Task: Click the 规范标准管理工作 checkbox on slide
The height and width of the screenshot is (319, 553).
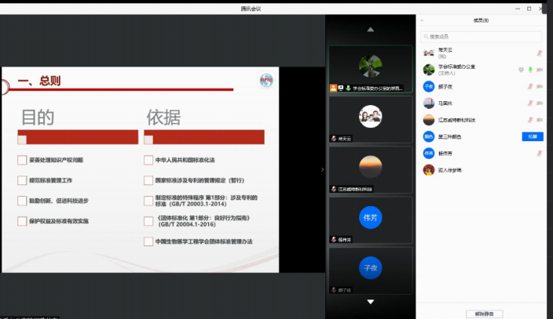Action: [x=22, y=180]
